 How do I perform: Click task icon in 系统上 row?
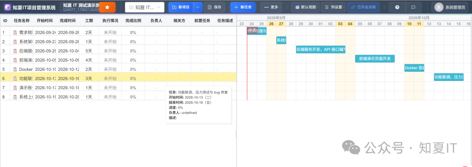[15, 97]
